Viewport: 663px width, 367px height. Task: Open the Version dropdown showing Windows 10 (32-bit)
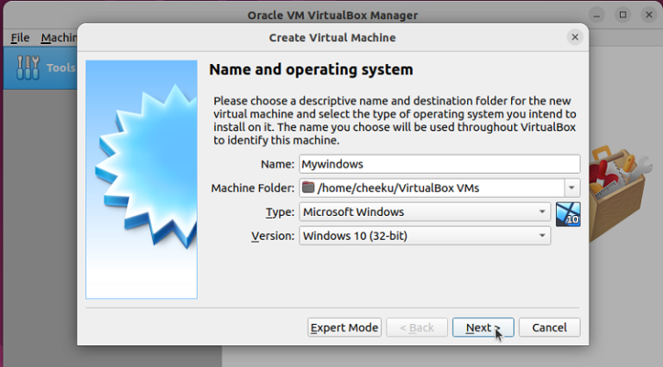425,236
